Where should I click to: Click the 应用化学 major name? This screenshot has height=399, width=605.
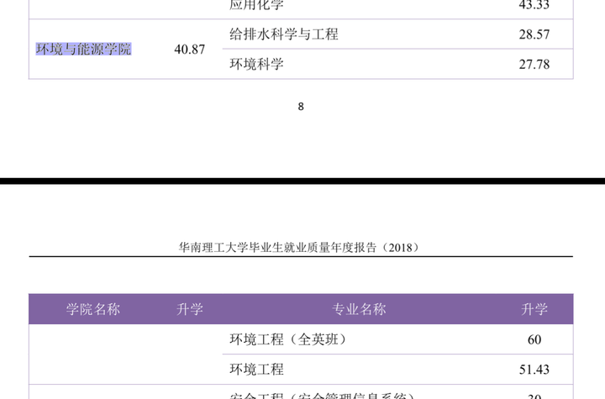256,5
